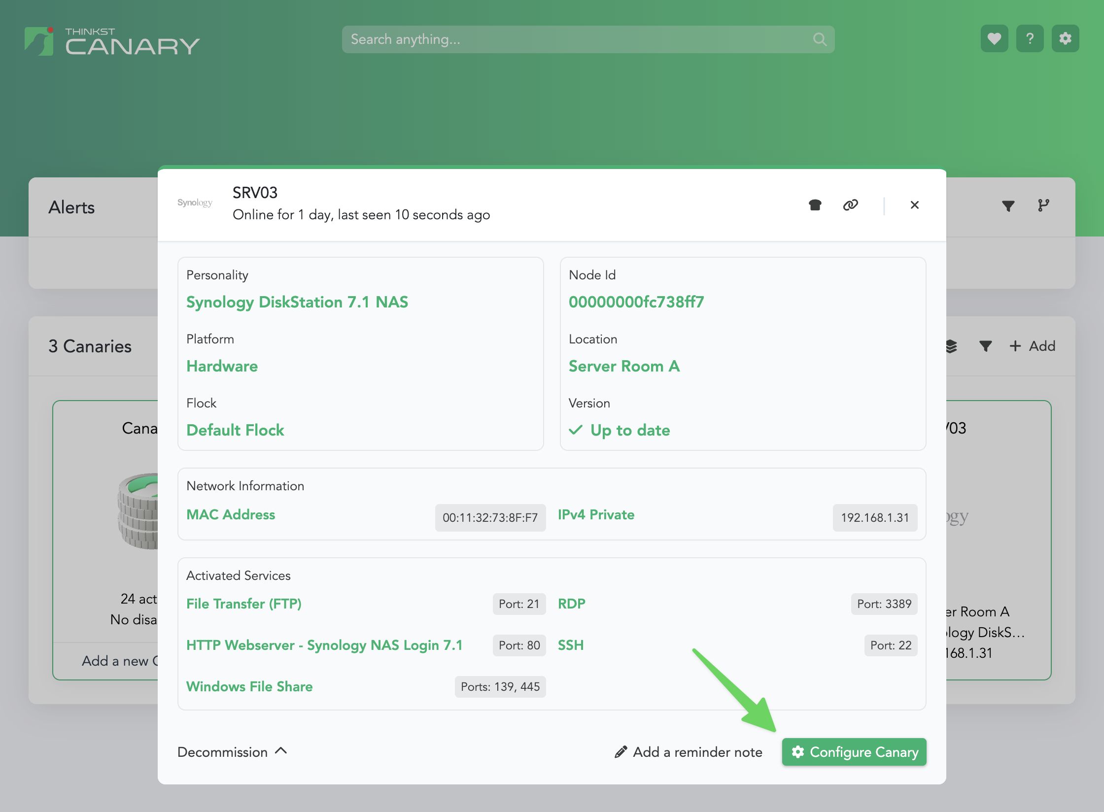Click the Configure Canary button
This screenshot has width=1104, height=812.
click(x=854, y=752)
